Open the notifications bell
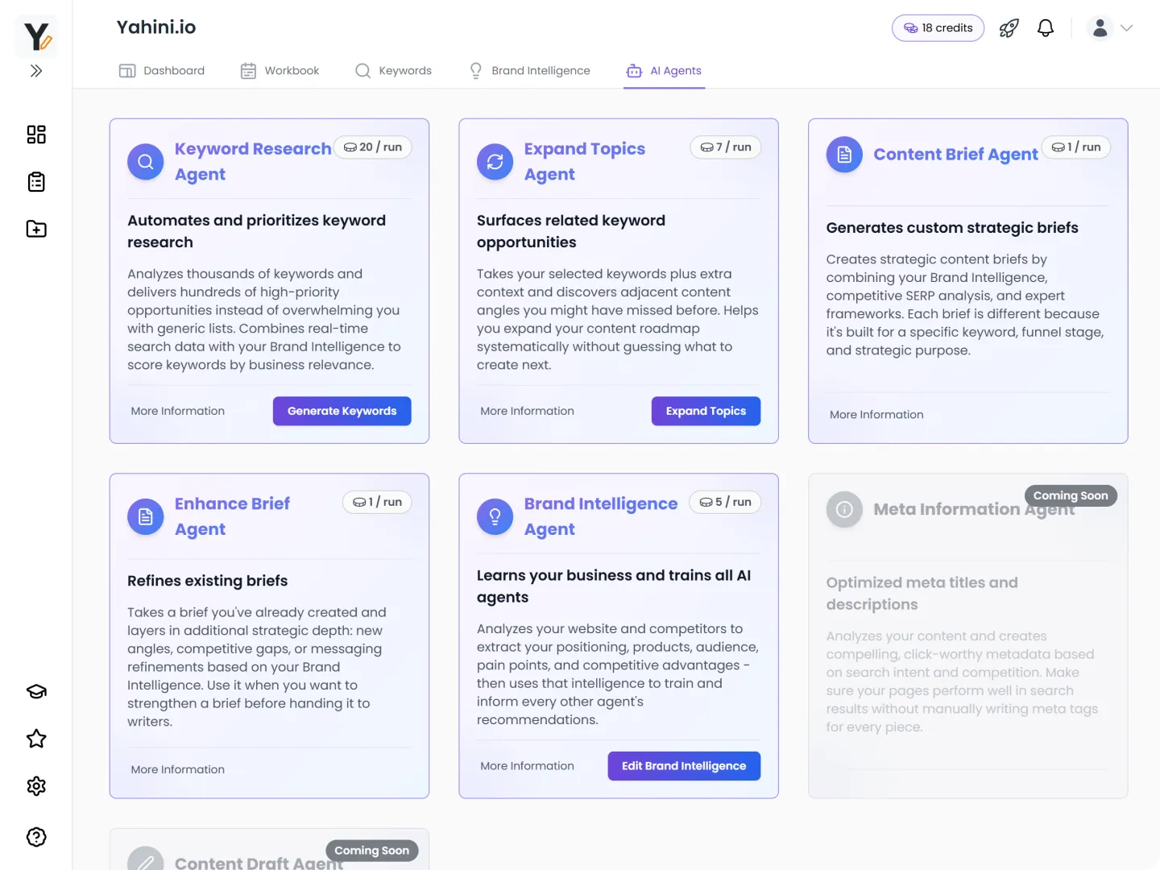 tap(1046, 28)
